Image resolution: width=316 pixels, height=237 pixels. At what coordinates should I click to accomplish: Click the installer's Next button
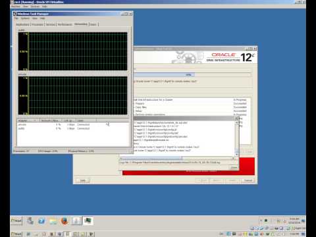[216, 180]
